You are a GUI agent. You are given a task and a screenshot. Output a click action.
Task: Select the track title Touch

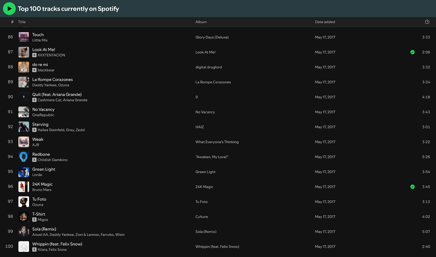pyautogui.click(x=38, y=35)
